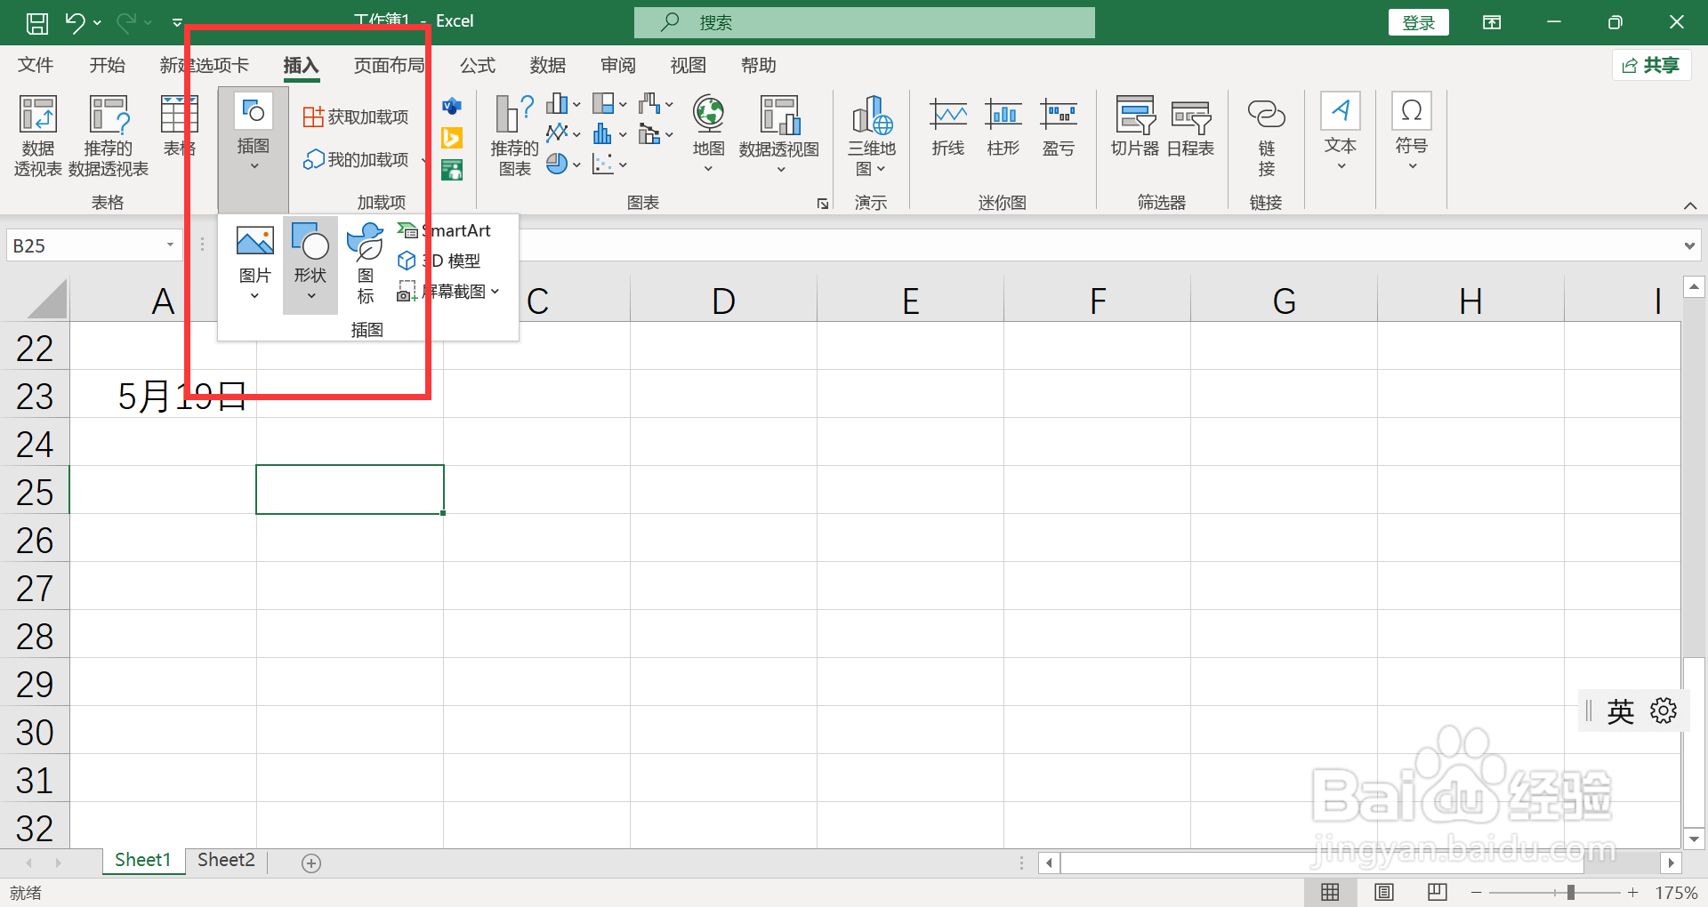Open the File (文件) tab
1708x907 pixels.
pyautogui.click(x=36, y=65)
